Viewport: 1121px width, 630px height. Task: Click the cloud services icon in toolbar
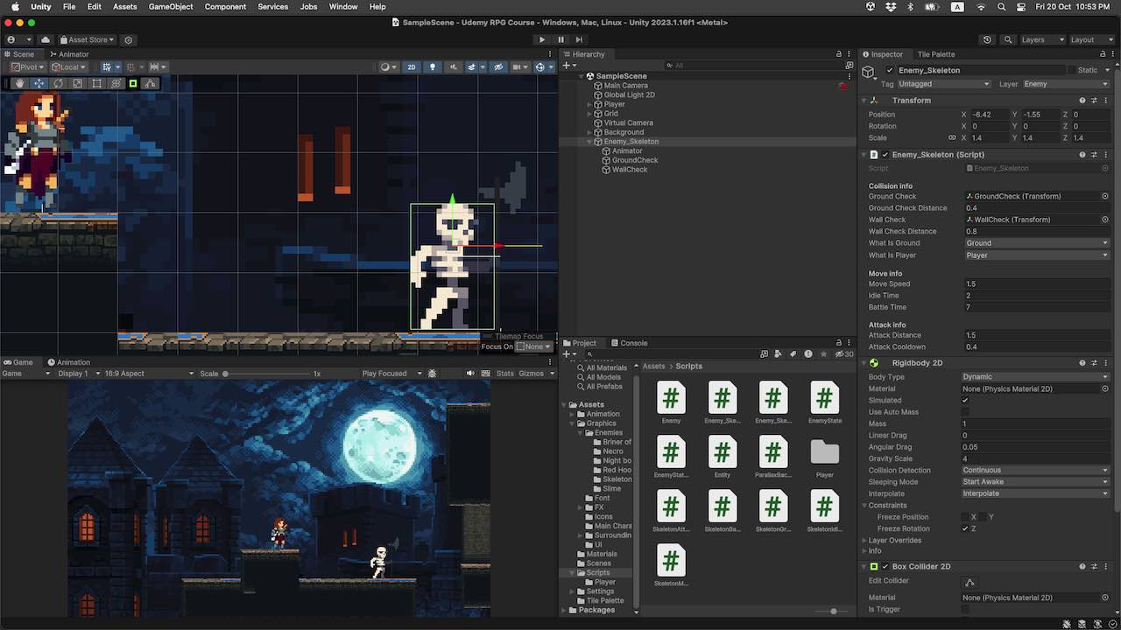coord(46,39)
